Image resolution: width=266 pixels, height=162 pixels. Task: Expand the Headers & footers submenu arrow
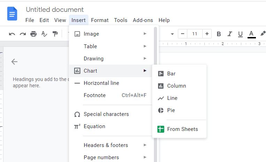pos(145,145)
